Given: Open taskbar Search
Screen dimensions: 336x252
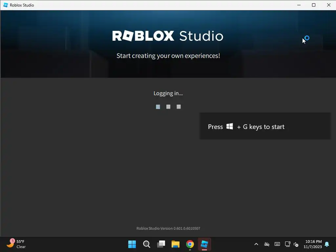Looking at the screenshot, I should click(147, 244).
